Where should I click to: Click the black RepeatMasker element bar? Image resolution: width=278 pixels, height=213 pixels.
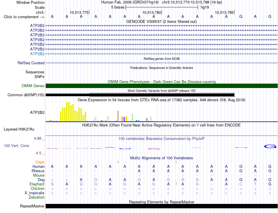pyautogui.click(x=162, y=206)
